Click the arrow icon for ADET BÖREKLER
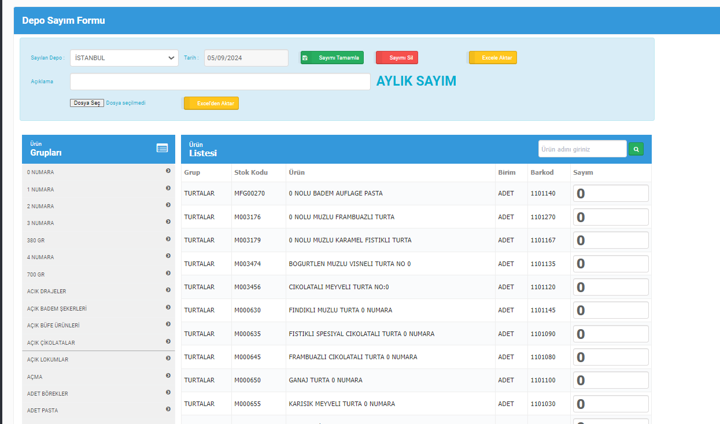720x424 pixels. (168, 392)
